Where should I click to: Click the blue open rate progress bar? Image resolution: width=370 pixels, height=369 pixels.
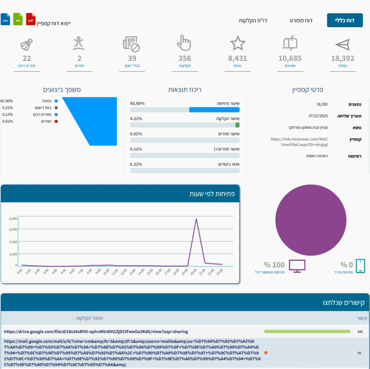click(x=214, y=110)
